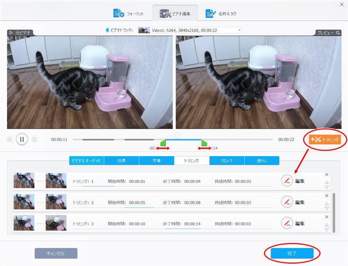
Task: Click the green trim start marker
Action: coord(163,143)
